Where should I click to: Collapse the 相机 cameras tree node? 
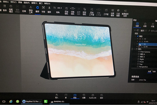pos(134,49)
